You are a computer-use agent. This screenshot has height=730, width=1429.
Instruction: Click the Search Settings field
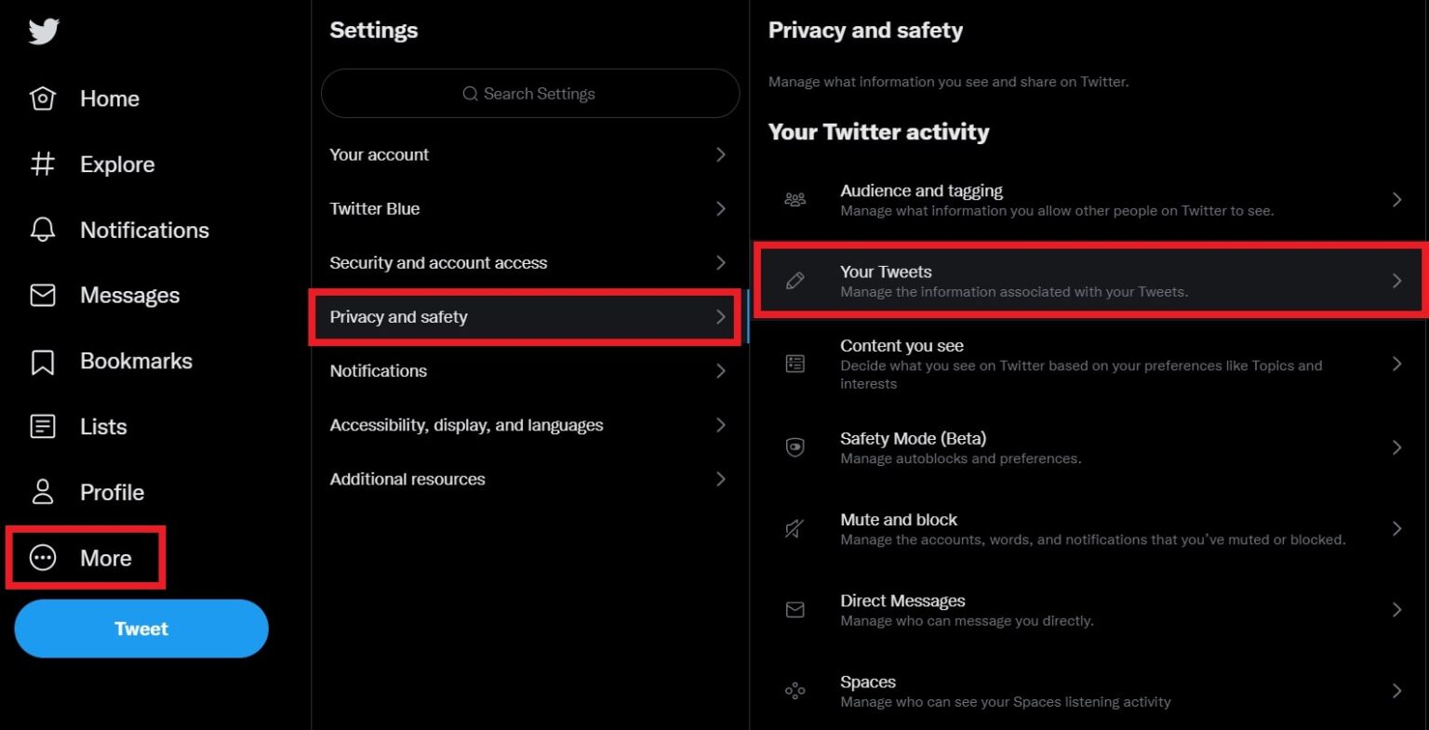click(528, 93)
